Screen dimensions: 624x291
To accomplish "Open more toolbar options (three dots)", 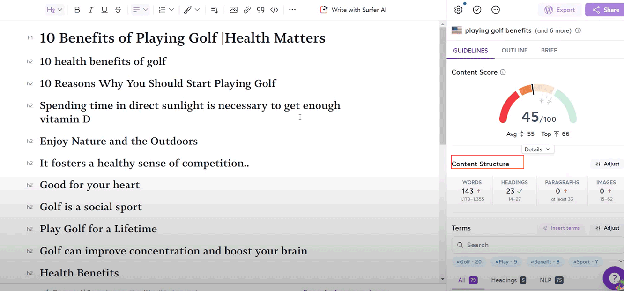I will coord(292,10).
